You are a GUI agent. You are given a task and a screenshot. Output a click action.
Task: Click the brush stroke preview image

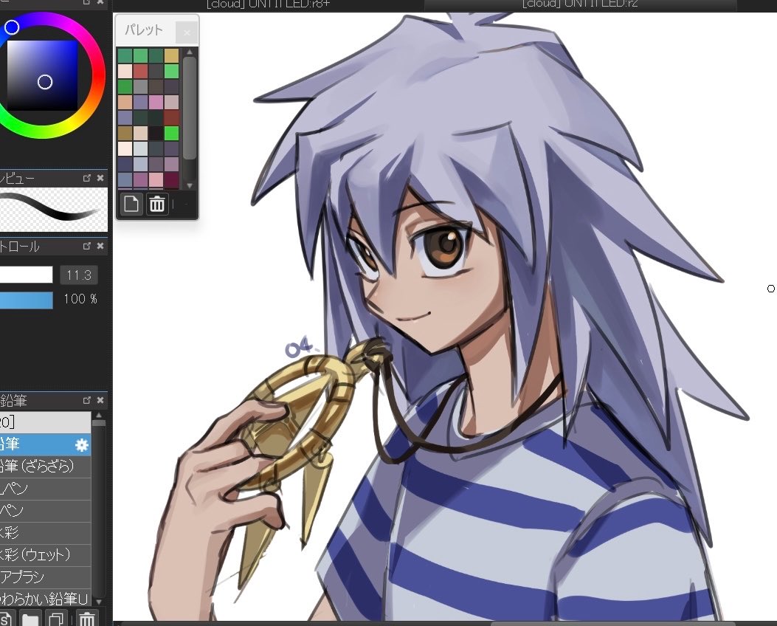[x=53, y=209]
